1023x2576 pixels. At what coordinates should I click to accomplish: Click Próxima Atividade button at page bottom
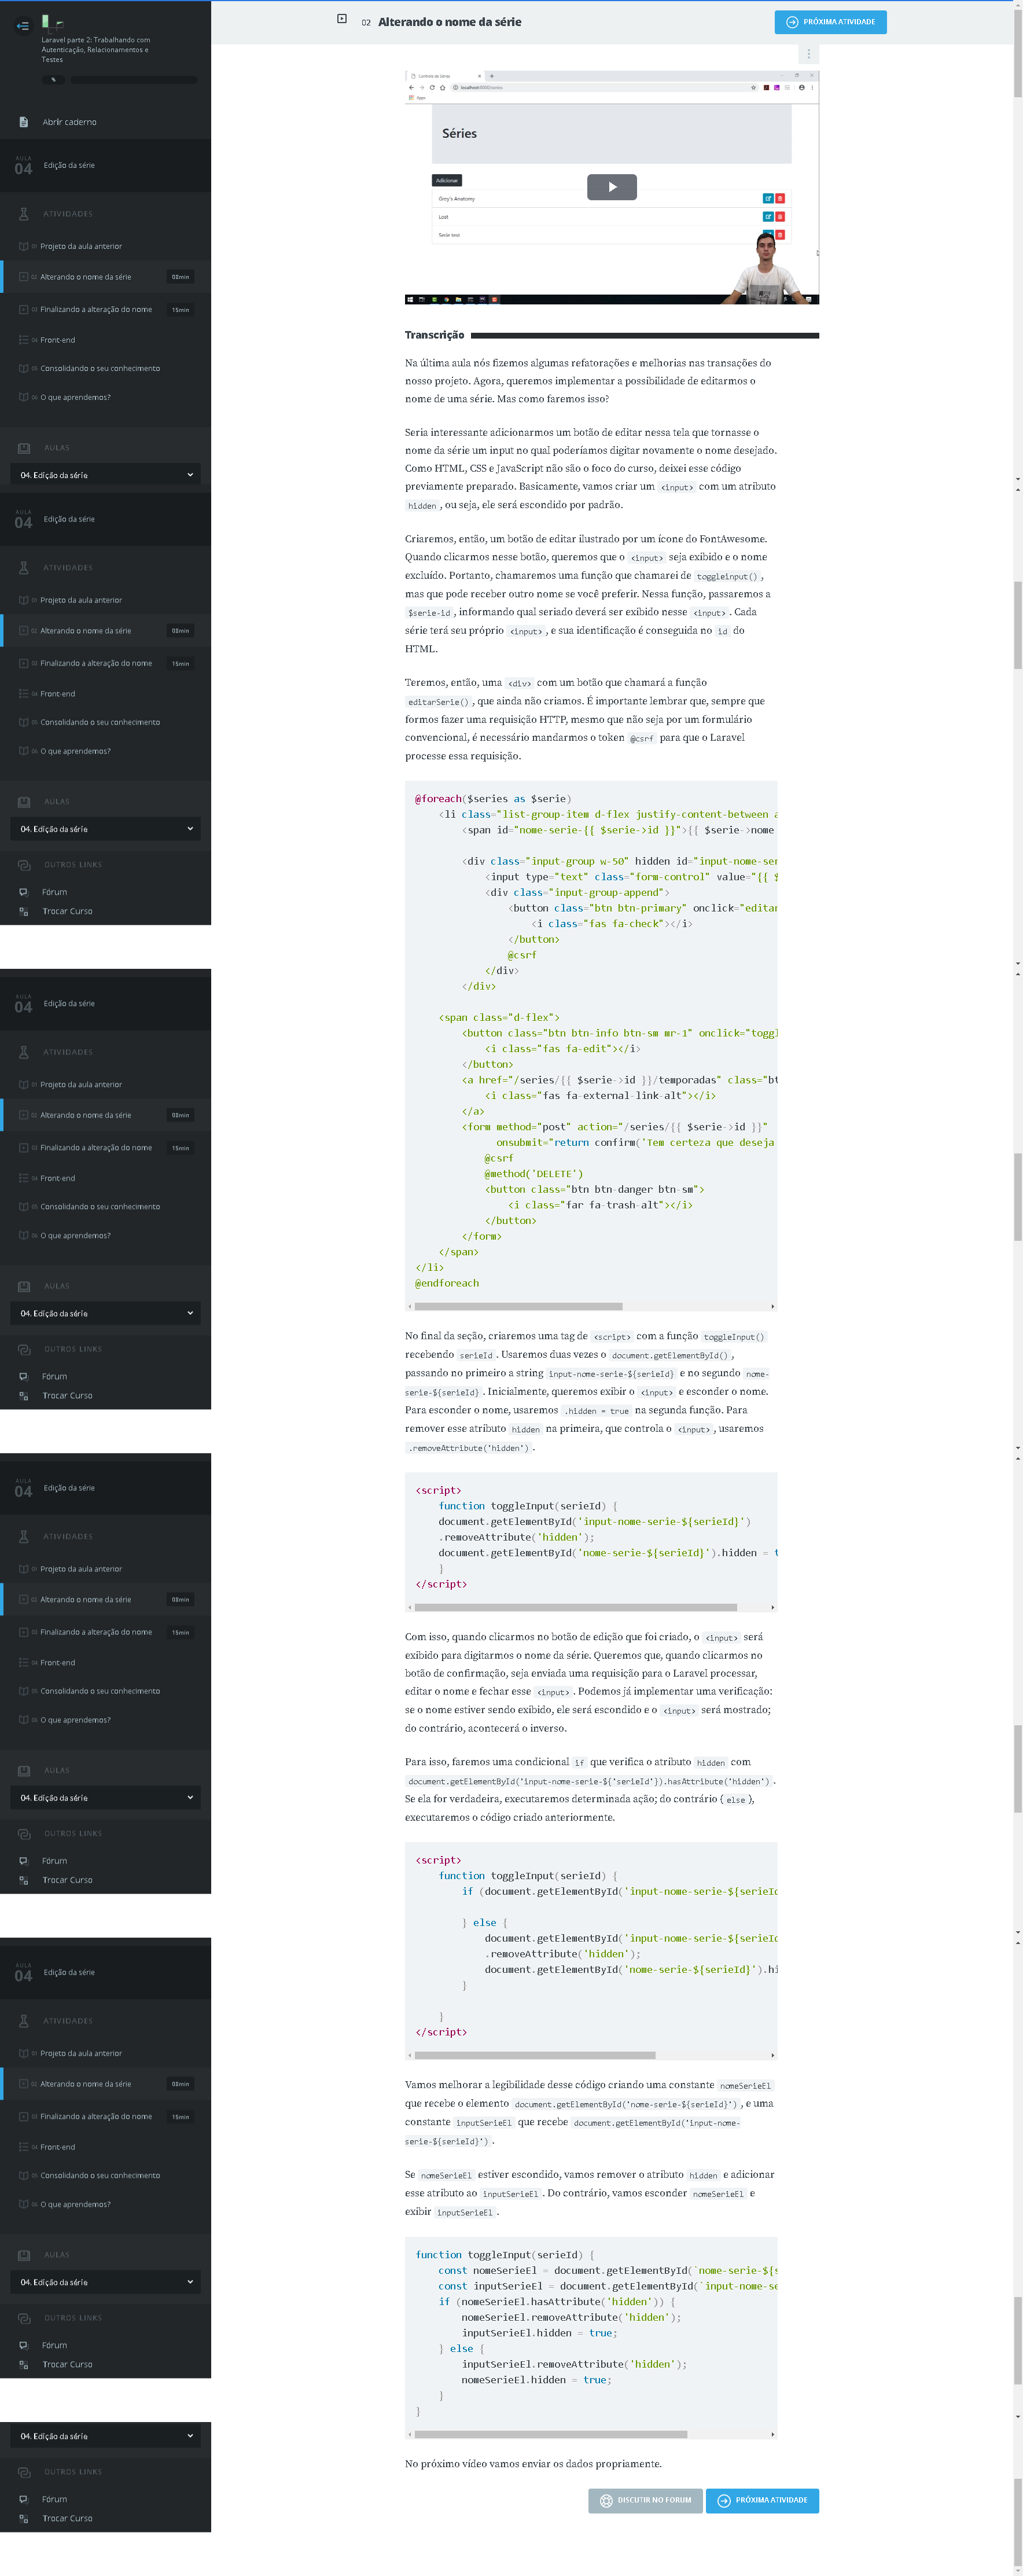point(761,2500)
